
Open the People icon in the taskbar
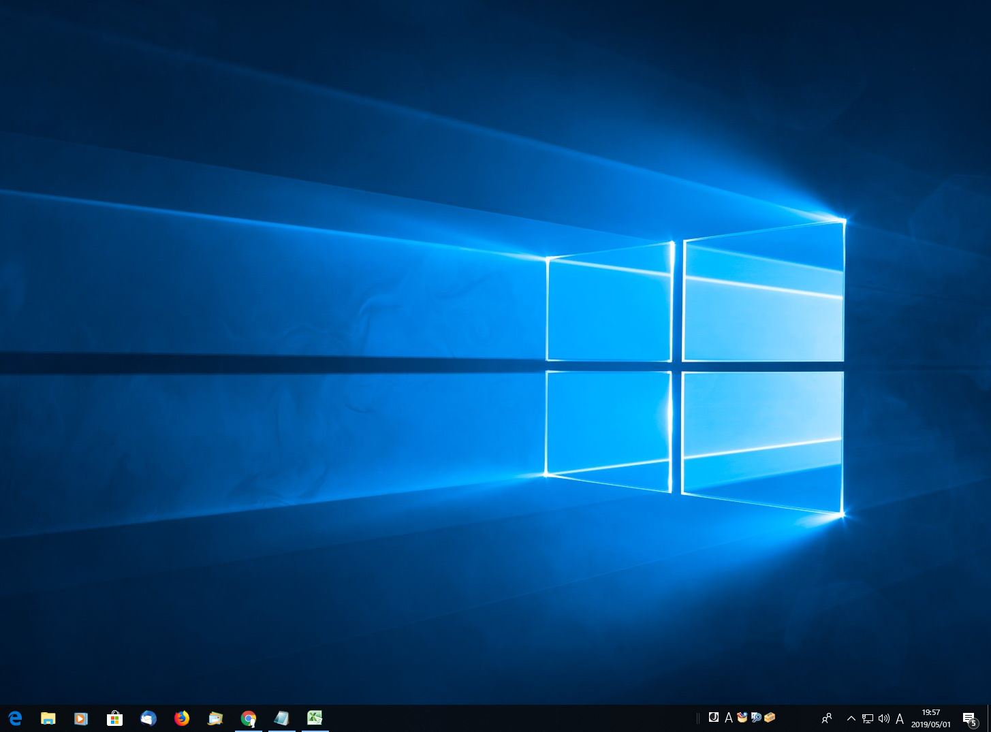coord(827,718)
